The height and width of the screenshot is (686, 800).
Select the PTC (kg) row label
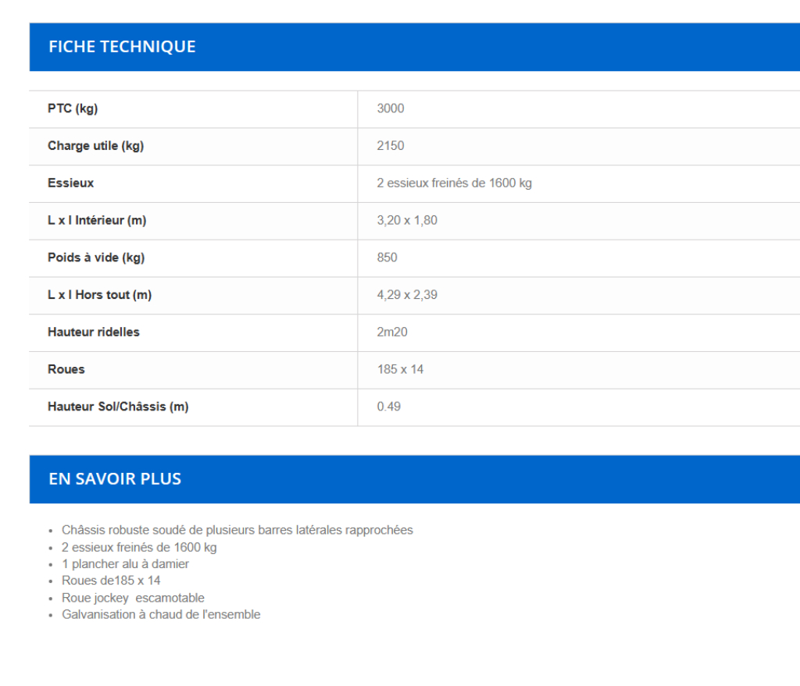[x=73, y=108]
